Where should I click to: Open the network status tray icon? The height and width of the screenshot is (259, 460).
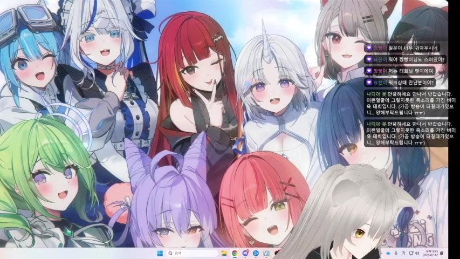(410, 253)
